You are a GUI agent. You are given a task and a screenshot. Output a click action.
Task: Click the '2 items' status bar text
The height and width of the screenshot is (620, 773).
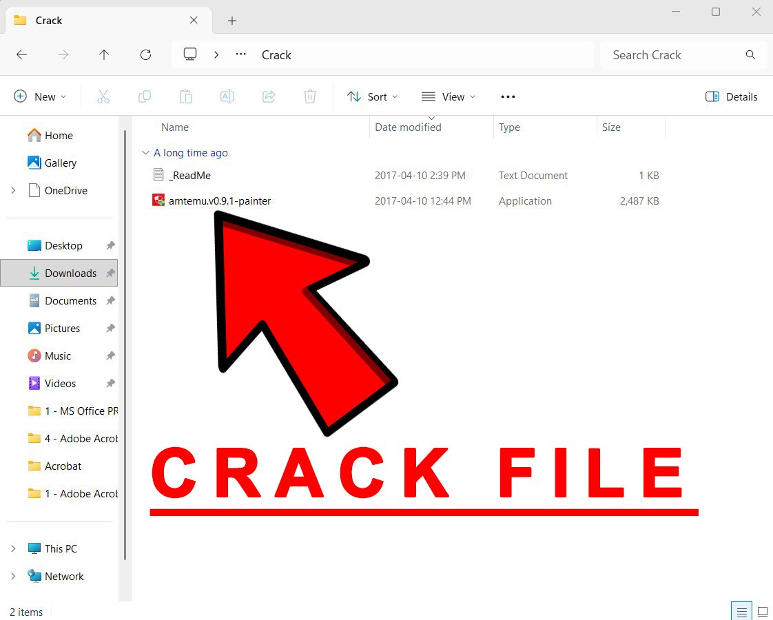tap(27, 612)
